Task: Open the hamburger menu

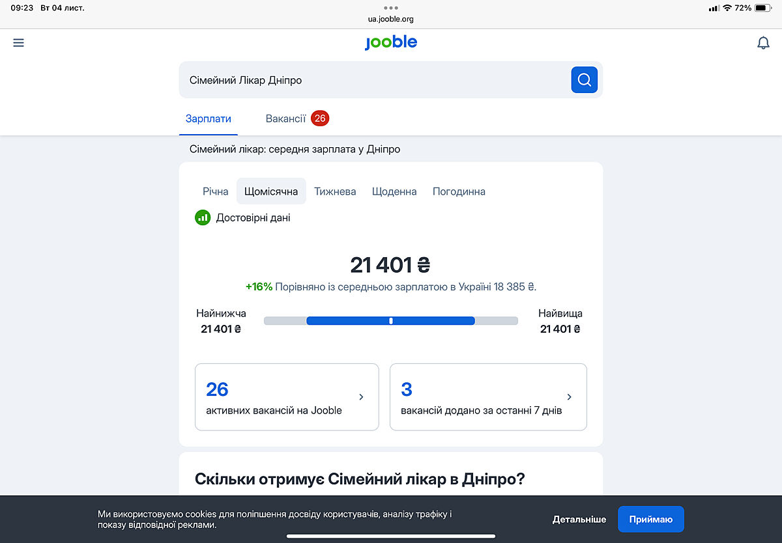Action: (x=18, y=43)
